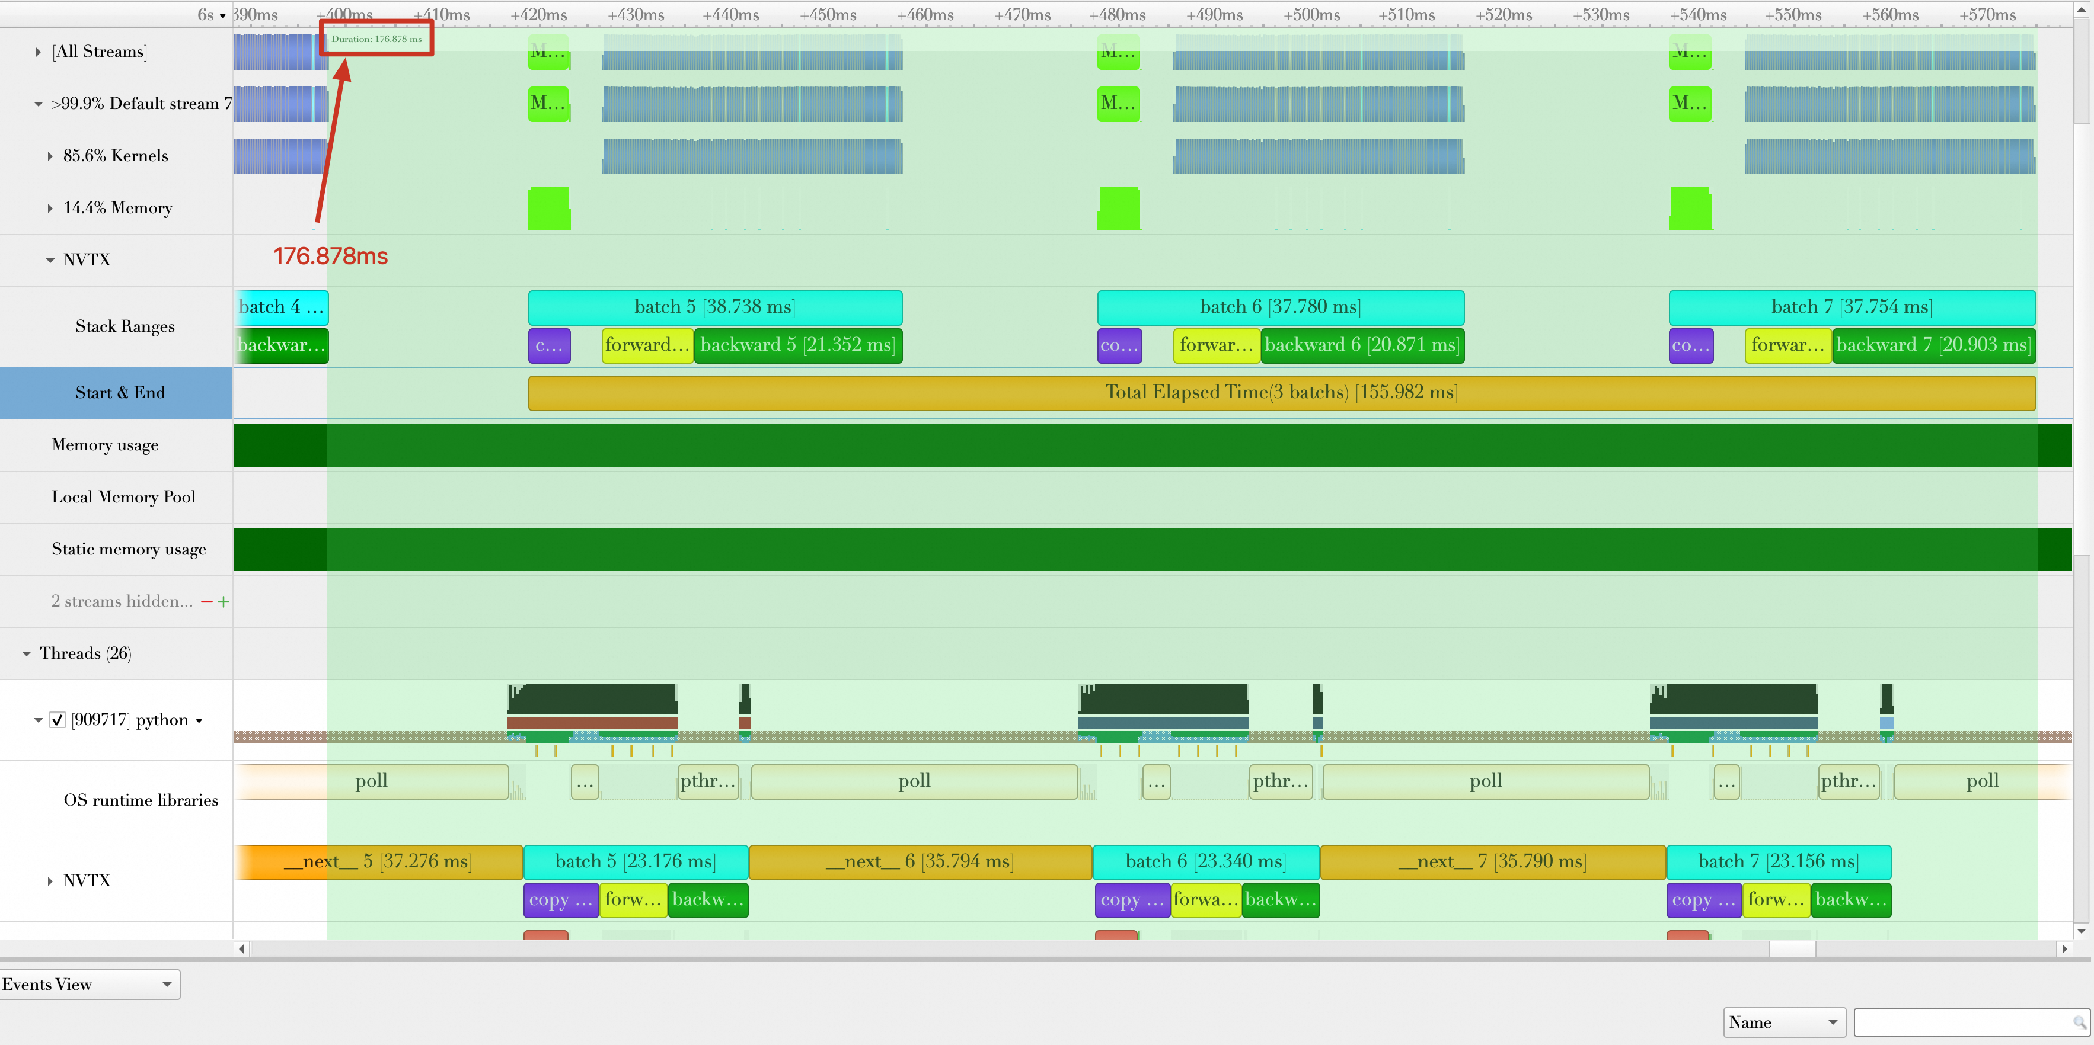Expand the 85.6% Kernels row
This screenshot has height=1045, width=2094.
tap(50, 156)
